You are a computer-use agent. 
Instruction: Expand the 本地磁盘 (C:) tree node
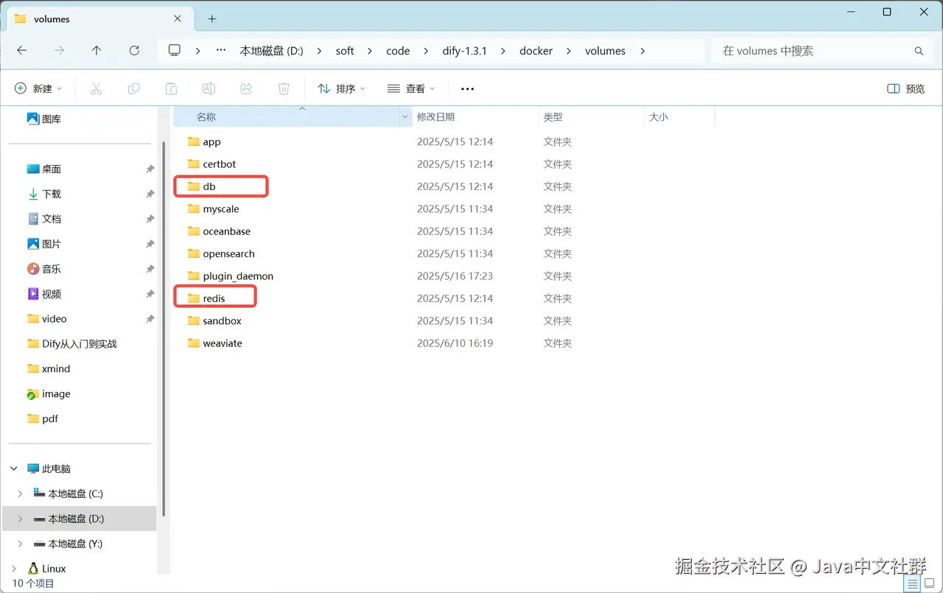pyautogui.click(x=20, y=494)
